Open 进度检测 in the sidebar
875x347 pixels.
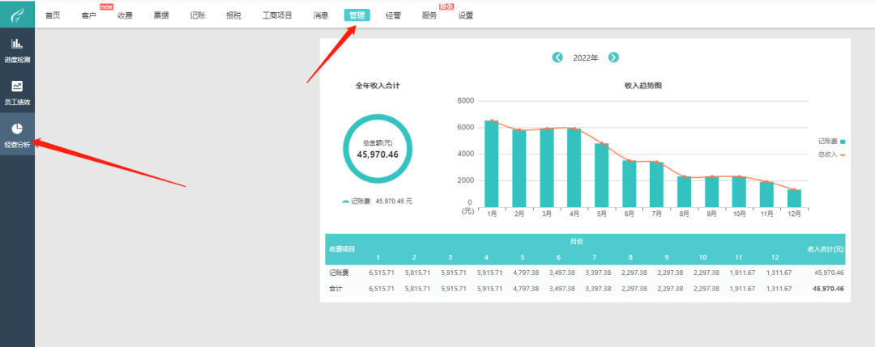pyautogui.click(x=17, y=49)
